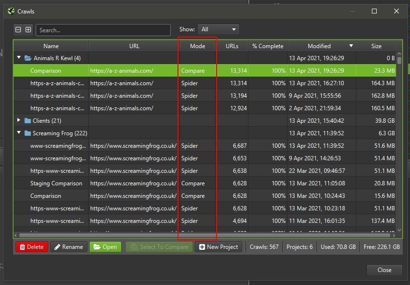Click the Animals R Kewl folder icon
The height and width of the screenshot is (285, 410).
28,58
